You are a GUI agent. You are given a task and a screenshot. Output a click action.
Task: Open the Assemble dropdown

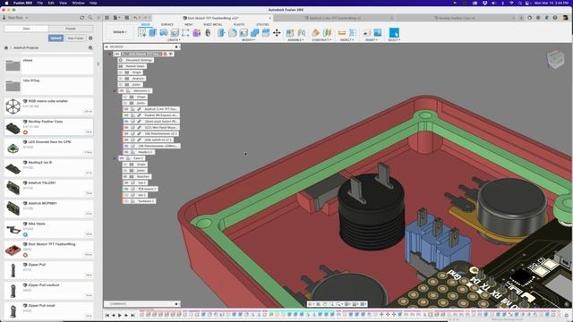point(295,39)
